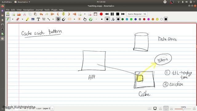The image size is (197, 111).
Task: Go to the last page
Action: click(x=74, y=14)
